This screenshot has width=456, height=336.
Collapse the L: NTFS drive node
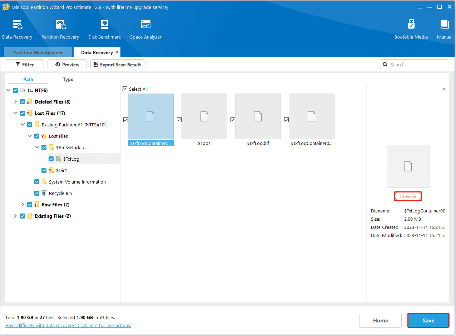click(8, 90)
